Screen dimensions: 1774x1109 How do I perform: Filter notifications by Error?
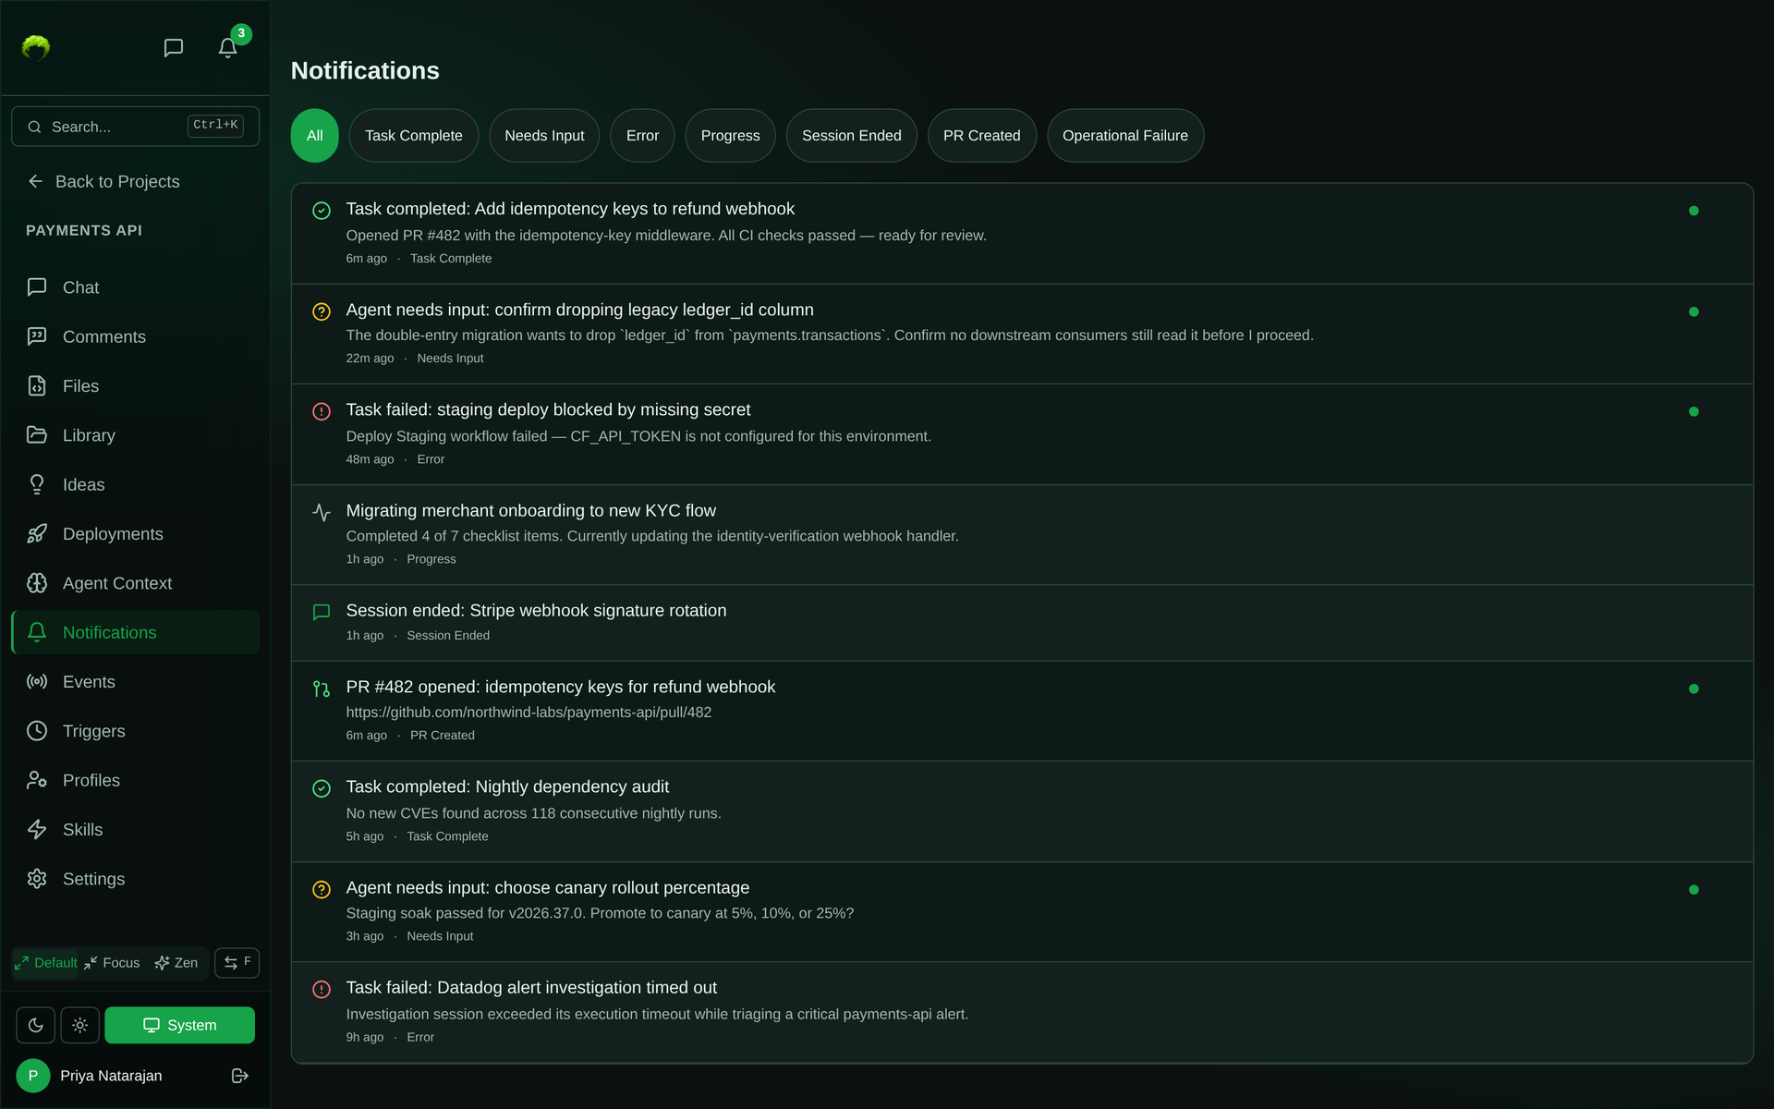click(642, 136)
